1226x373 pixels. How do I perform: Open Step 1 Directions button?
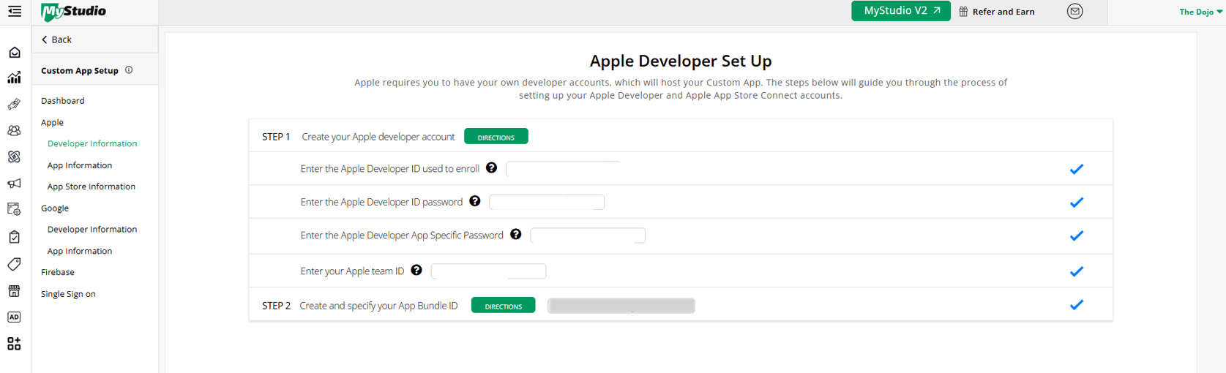[496, 137]
